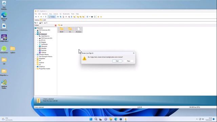Toggle the Folders pane button

(52, 17)
